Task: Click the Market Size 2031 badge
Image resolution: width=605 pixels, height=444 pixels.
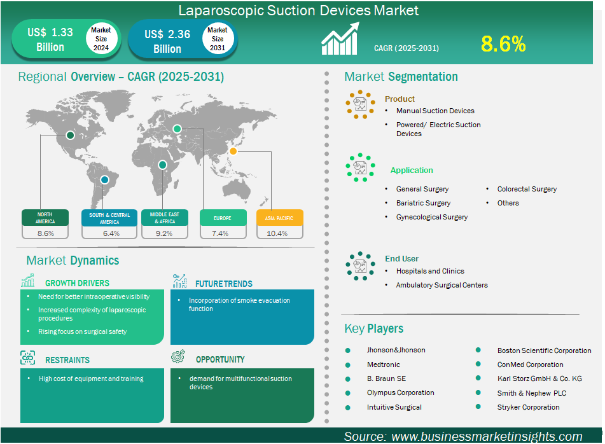Action: (x=218, y=39)
